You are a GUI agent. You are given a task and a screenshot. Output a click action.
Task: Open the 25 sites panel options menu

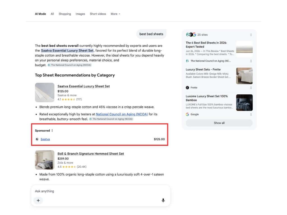pos(251,35)
